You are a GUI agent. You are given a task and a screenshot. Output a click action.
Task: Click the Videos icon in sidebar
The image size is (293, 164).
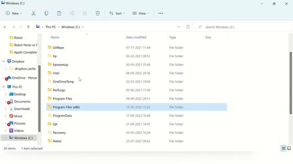point(11,131)
